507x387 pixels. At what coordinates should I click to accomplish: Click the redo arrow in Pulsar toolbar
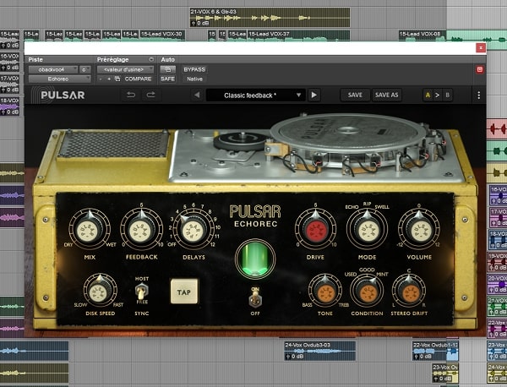151,95
